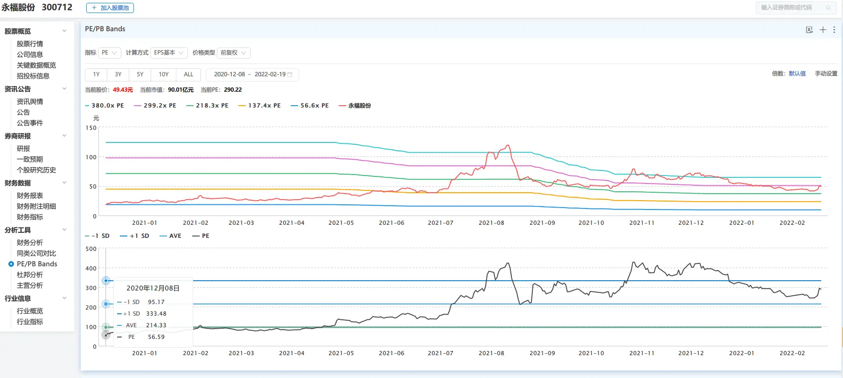Click the search magnifier icon

click(829, 8)
